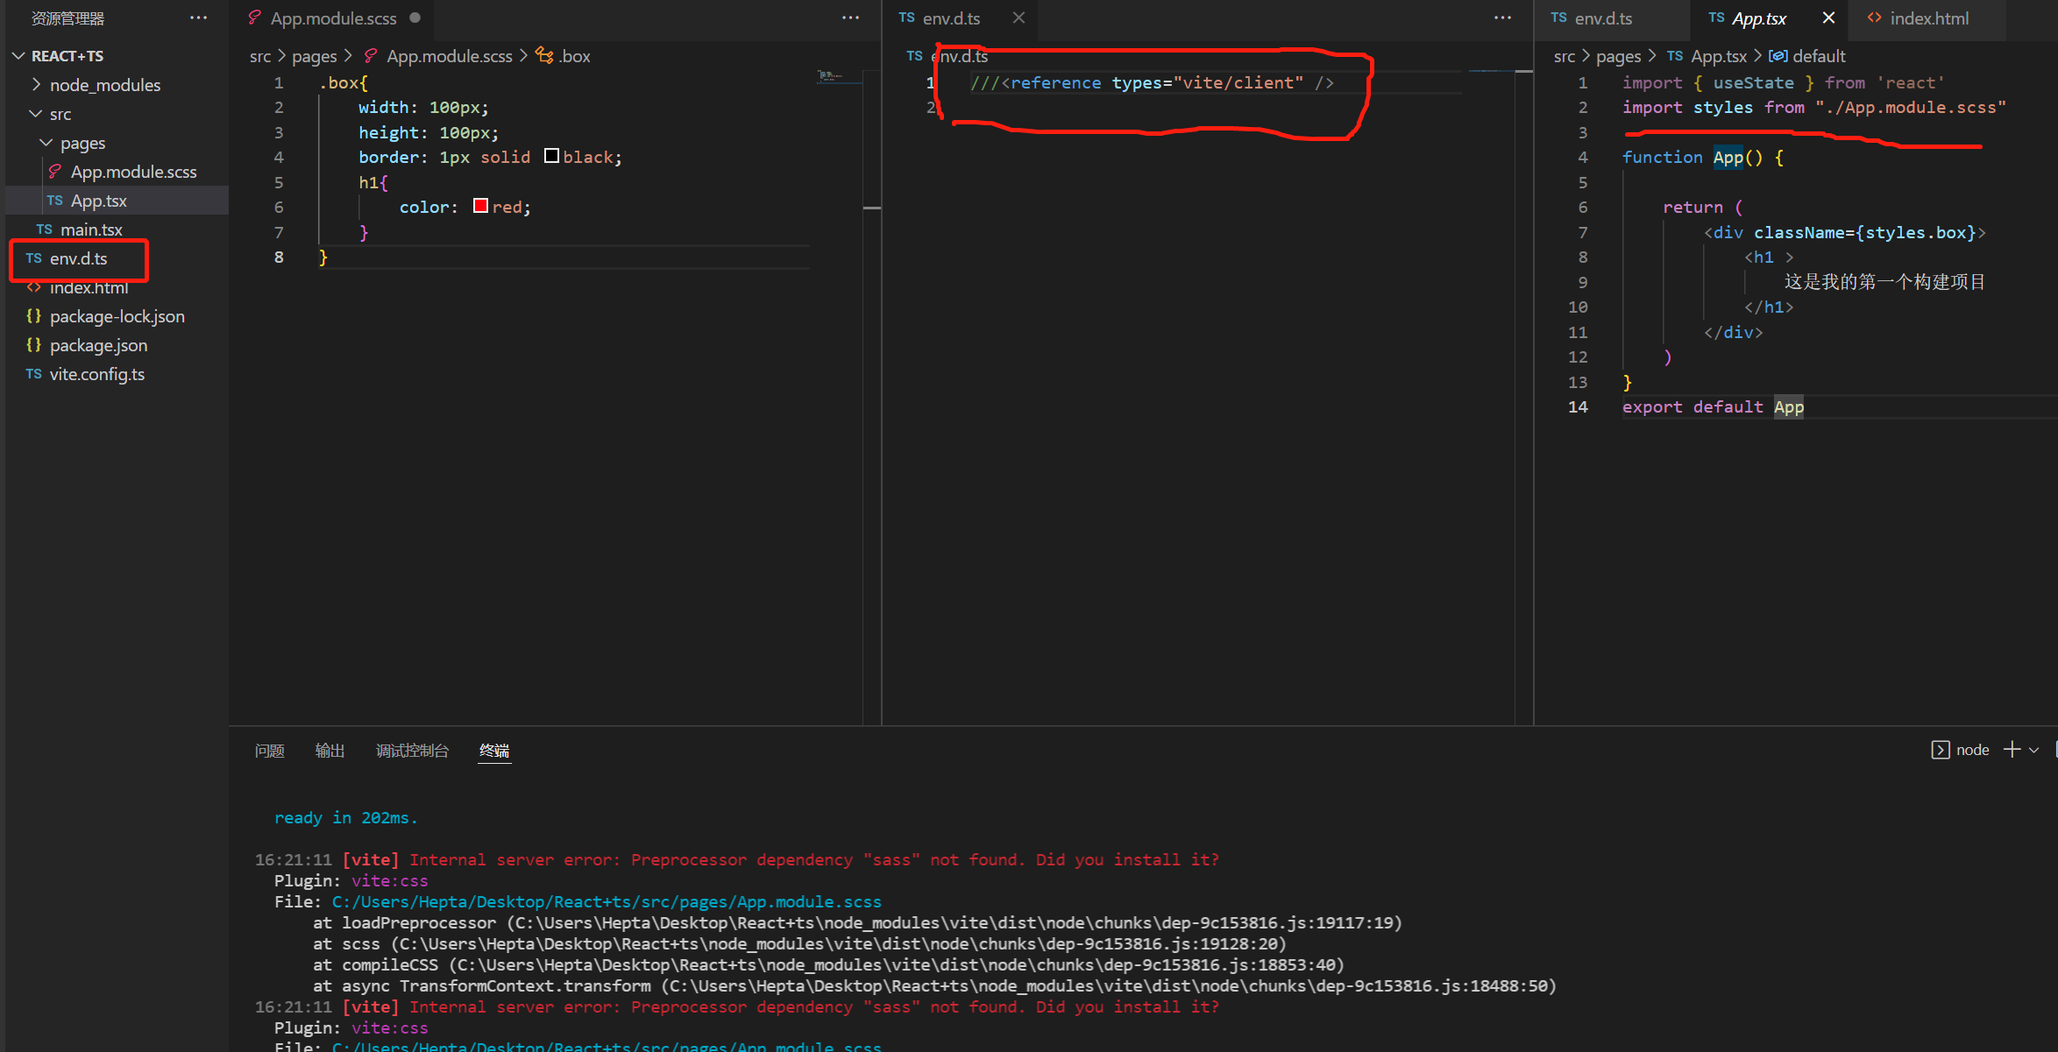Click import styles line in App.tsx
Viewport: 2058px width, 1052px height.
coord(1813,107)
